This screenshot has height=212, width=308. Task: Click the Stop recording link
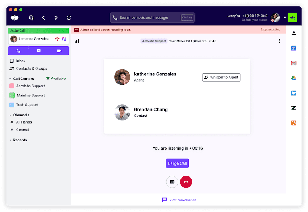pyautogui.click(x=270, y=30)
